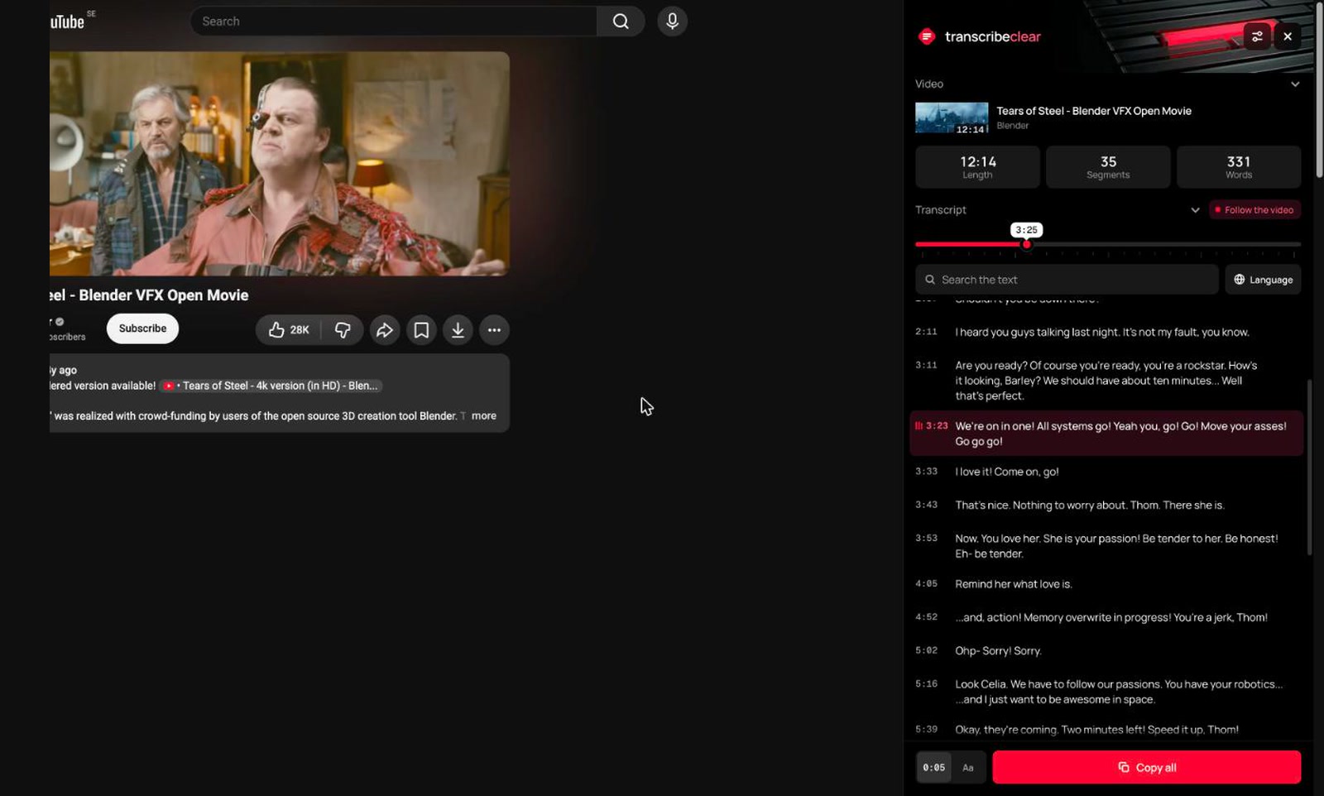Collapse the Video section chevron
The image size is (1324, 796).
coord(1295,84)
